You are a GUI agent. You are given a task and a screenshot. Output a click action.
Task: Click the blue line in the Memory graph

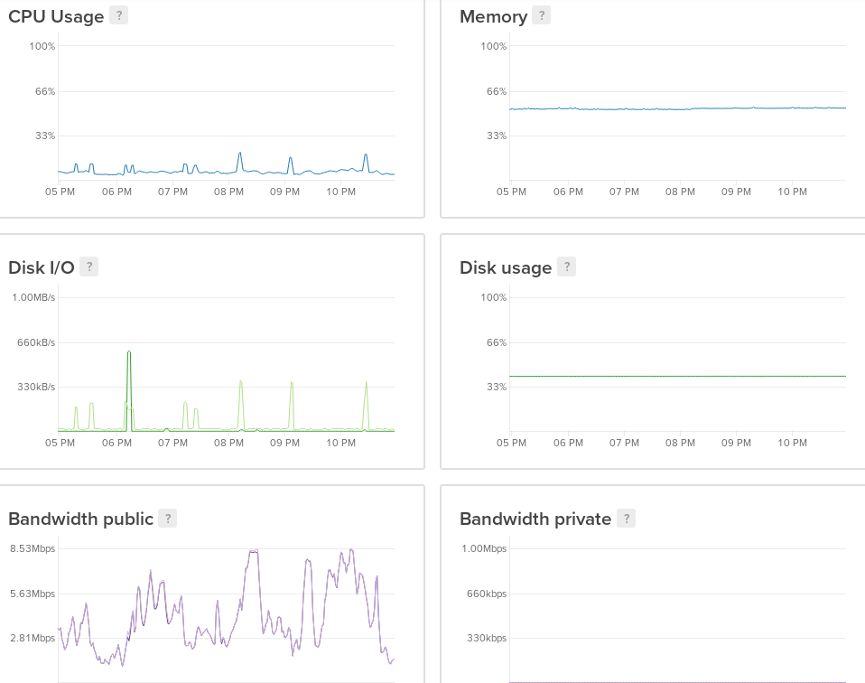pyautogui.click(x=677, y=108)
